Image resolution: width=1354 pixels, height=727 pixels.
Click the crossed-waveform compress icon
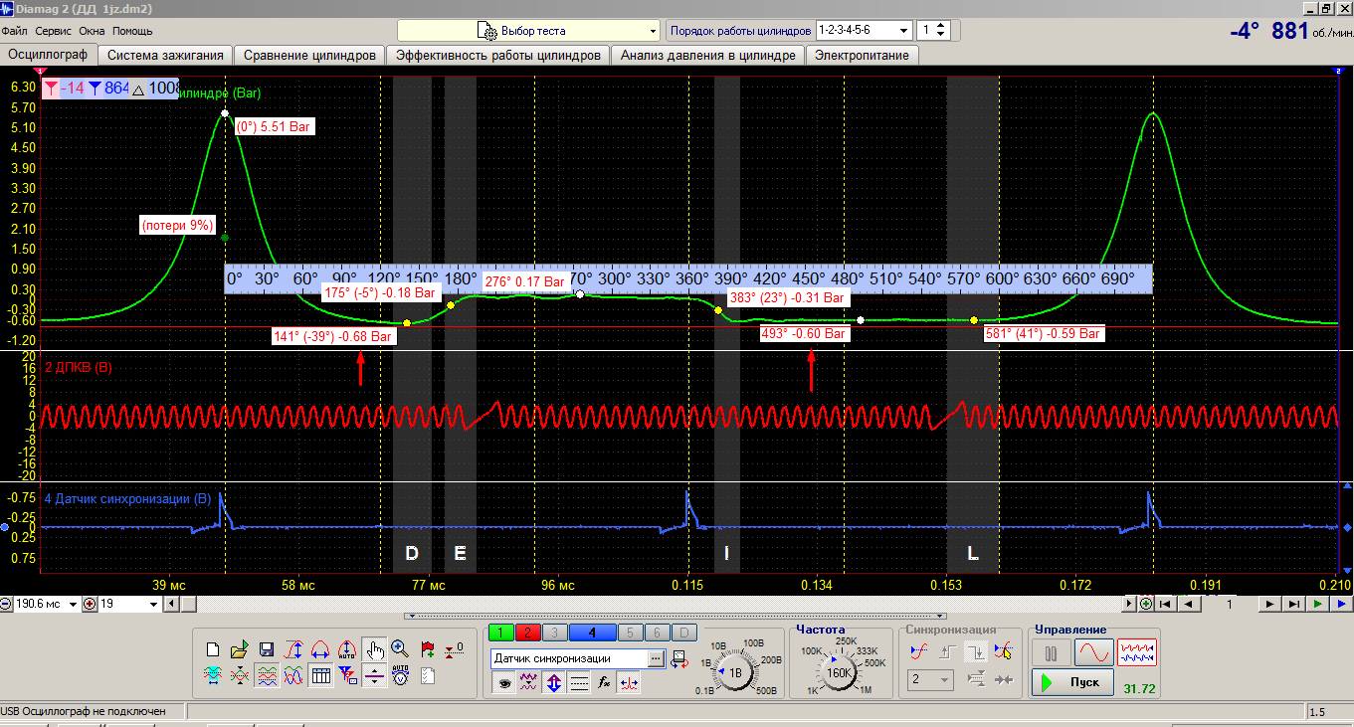click(239, 676)
